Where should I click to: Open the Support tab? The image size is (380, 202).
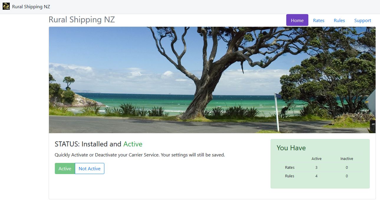click(x=362, y=20)
